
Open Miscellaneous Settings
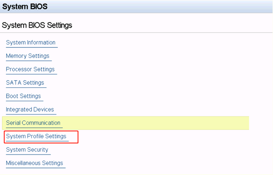34,163
